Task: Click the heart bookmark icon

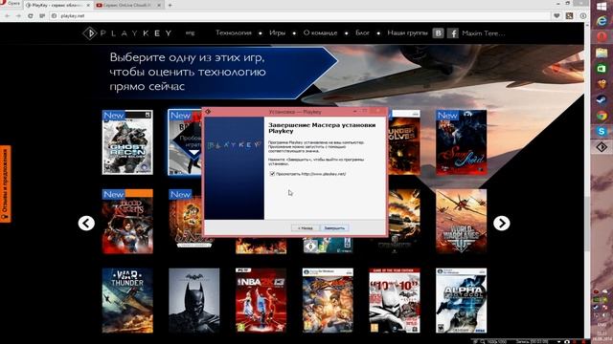Action: click(556, 16)
